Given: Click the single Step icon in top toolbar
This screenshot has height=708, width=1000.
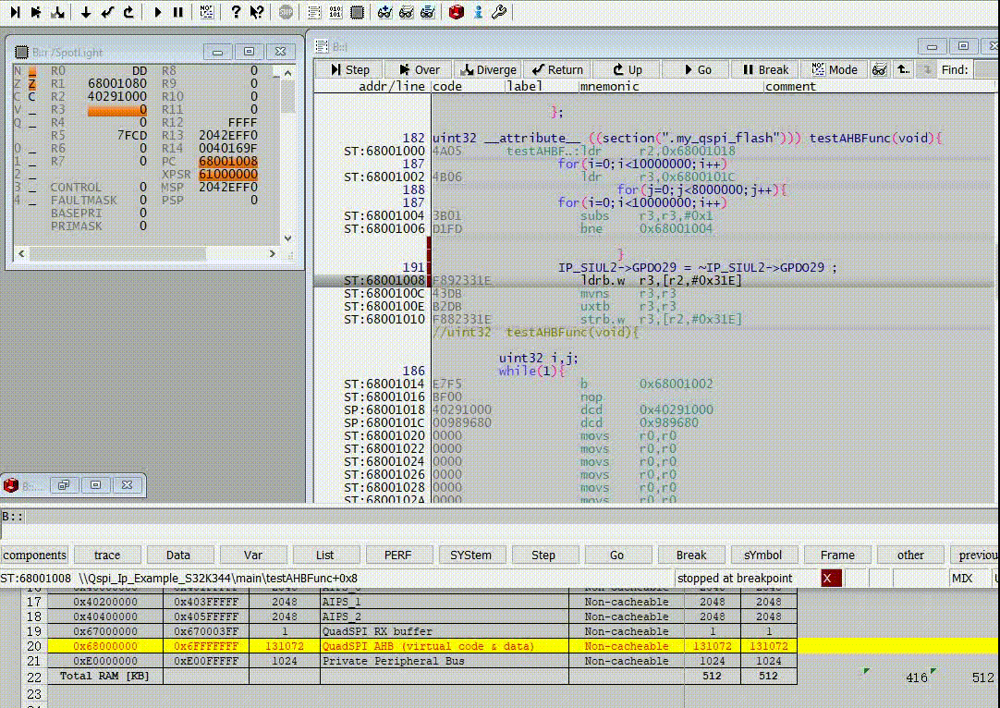Looking at the screenshot, I should tap(16, 11).
